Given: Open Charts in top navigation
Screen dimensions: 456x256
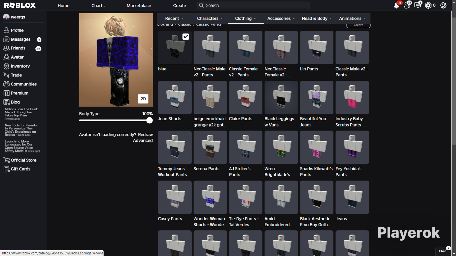Looking at the screenshot, I should (98, 5).
